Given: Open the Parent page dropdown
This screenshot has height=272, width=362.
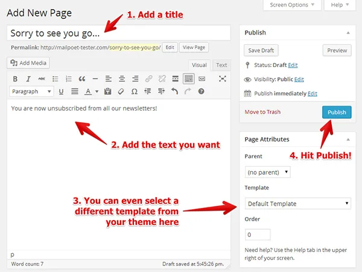Looking at the screenshot, I should 267,172.
